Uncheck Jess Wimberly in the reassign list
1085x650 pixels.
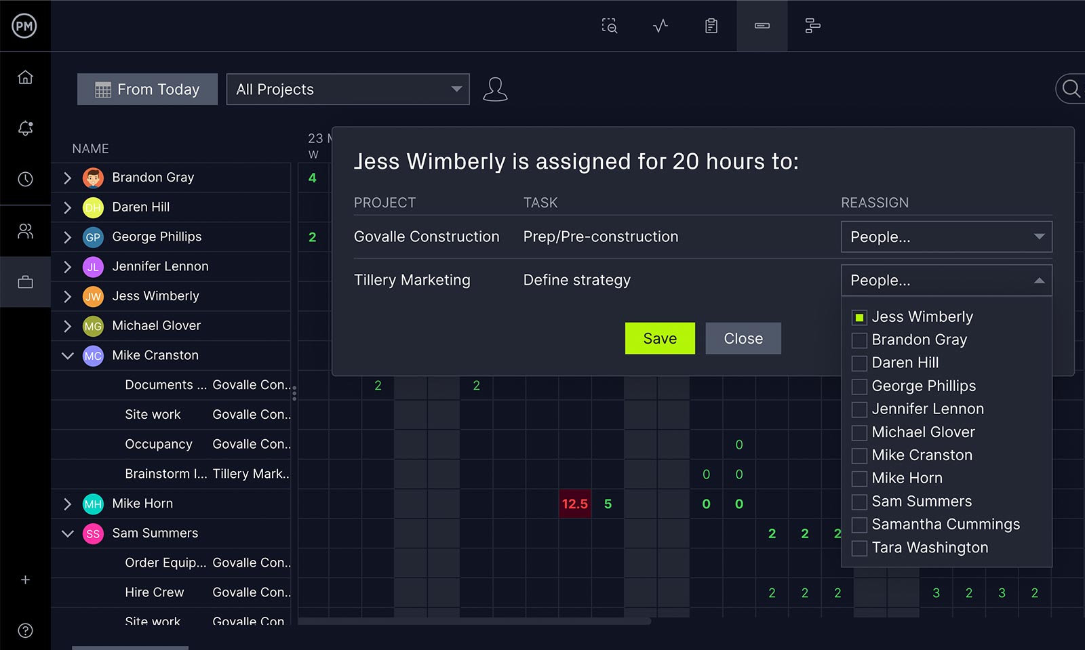click(x=859, y=317)
